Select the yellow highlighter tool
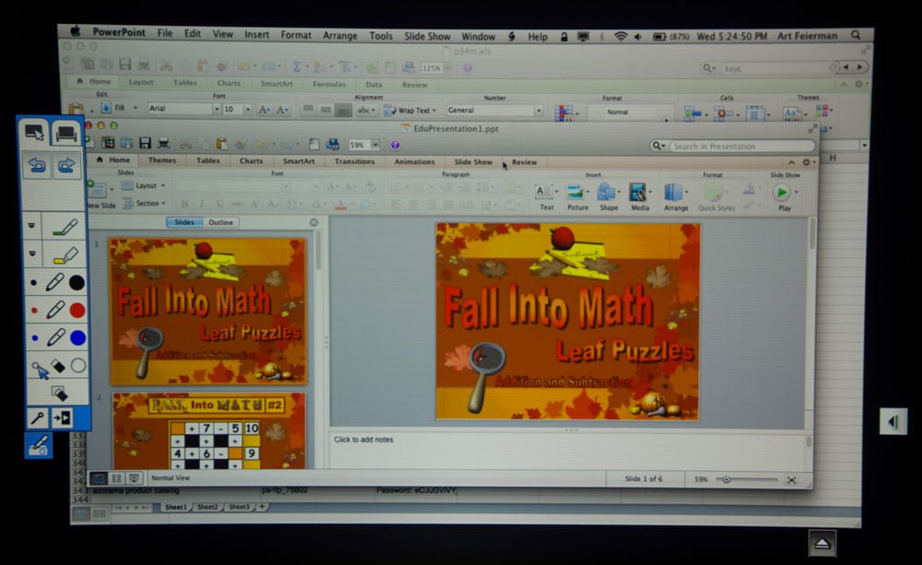Viewport: 922px width, 565px height. click(65, 254)
